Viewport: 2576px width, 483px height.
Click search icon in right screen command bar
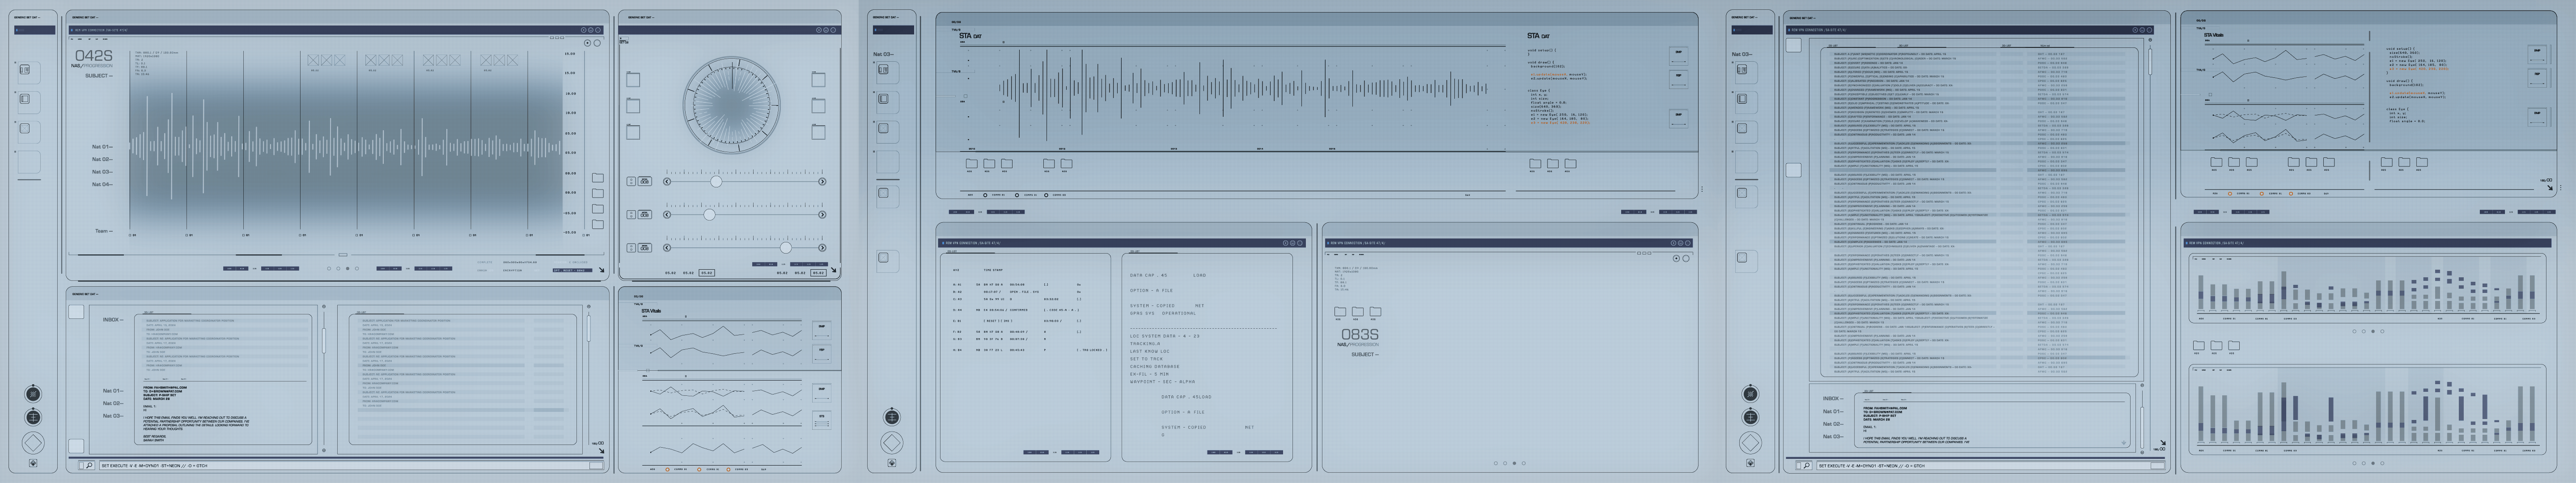[1806, 465]
